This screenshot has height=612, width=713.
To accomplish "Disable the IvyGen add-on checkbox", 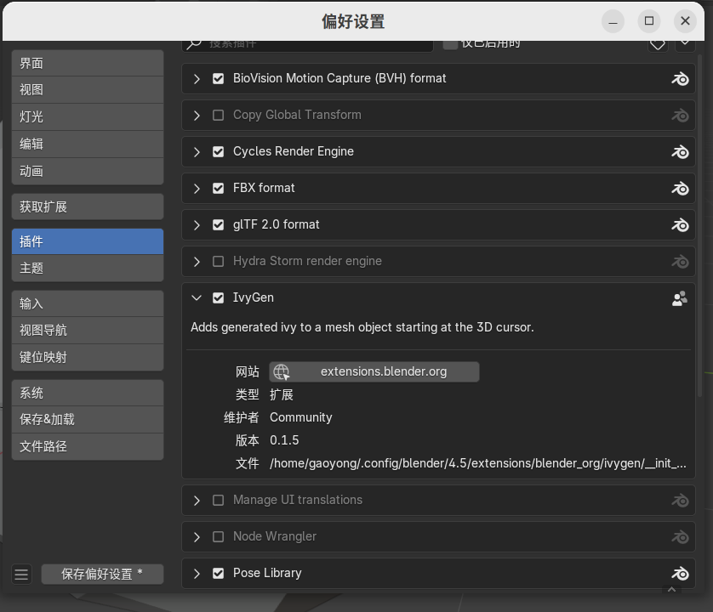I will point(219,298).
